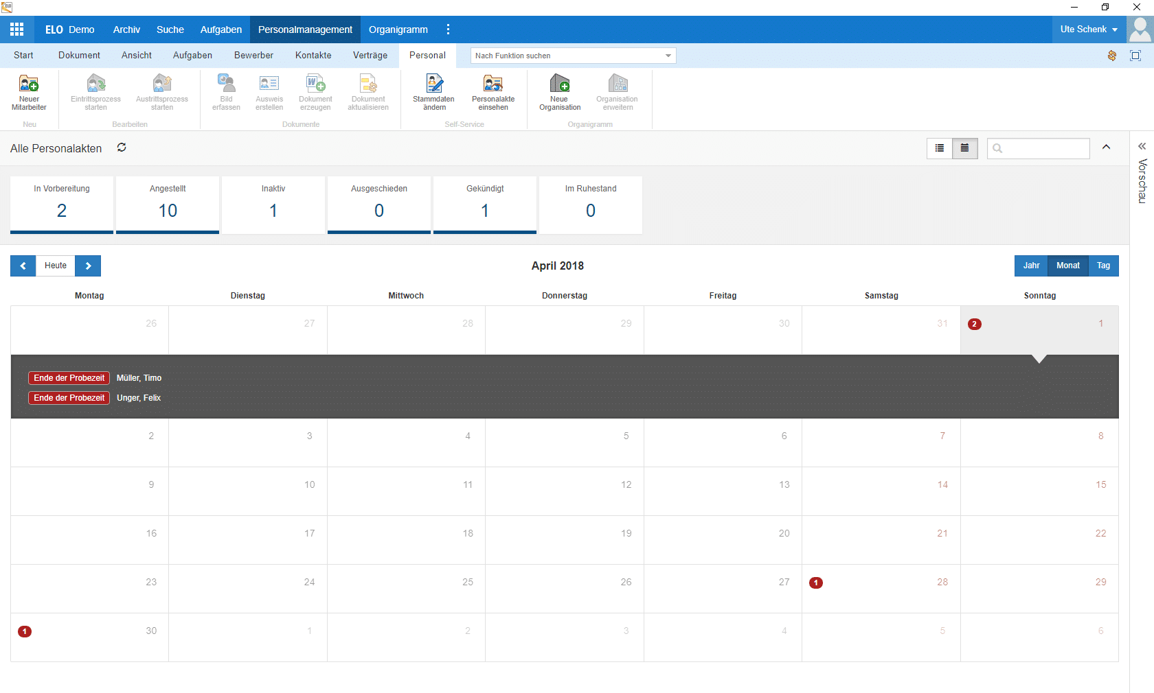Image resolution: width=1154 pixels, height=693 pixels.
Task: Open the Organigramm top tab
Action: pyautogui.click(x=398, y=30)
